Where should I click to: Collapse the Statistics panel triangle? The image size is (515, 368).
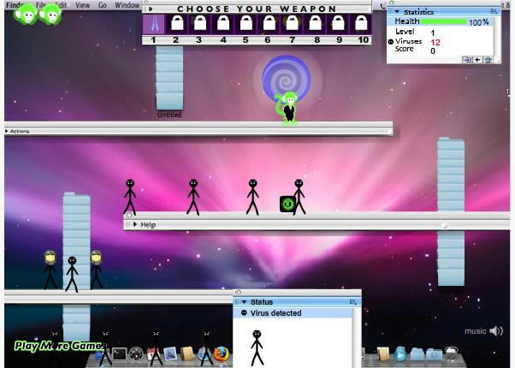click(x=397, y=12)
